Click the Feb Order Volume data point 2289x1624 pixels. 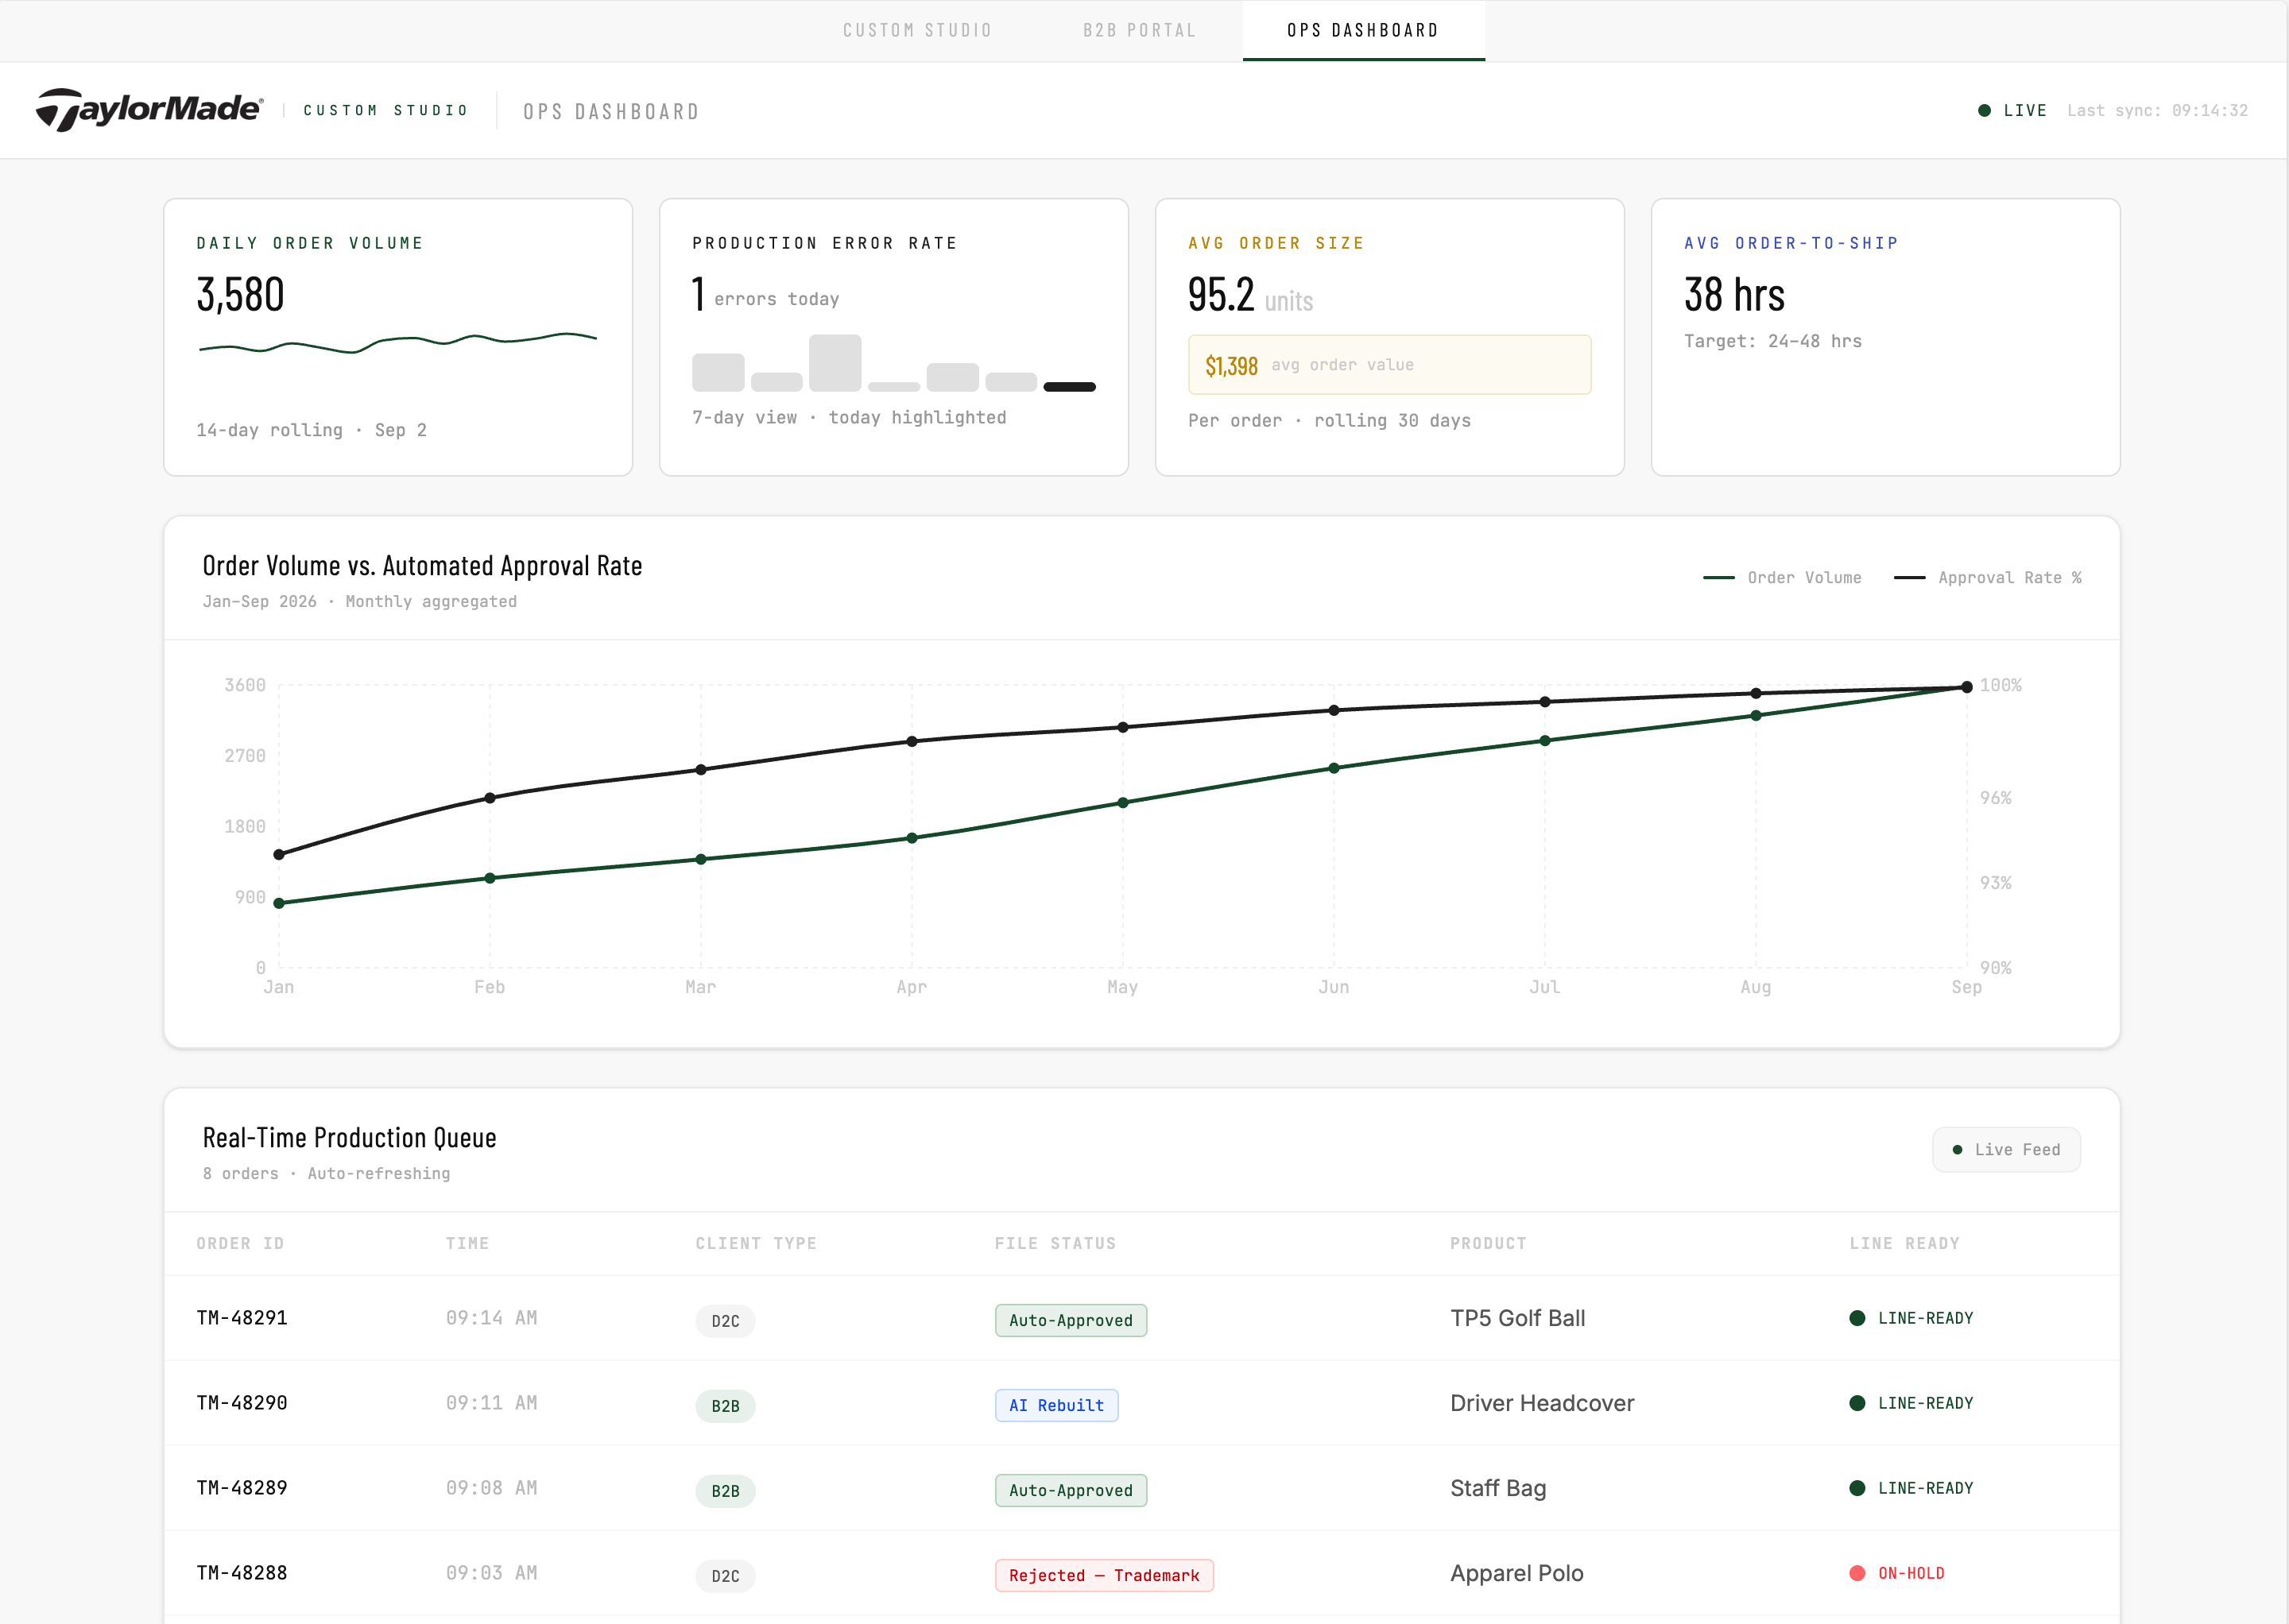(x=490, y=878)
